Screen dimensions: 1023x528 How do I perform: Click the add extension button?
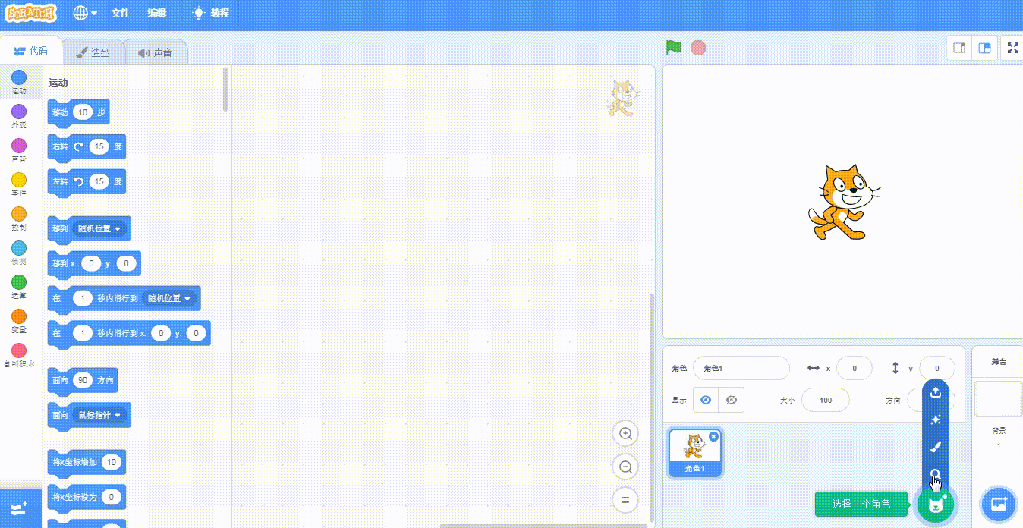20,508
